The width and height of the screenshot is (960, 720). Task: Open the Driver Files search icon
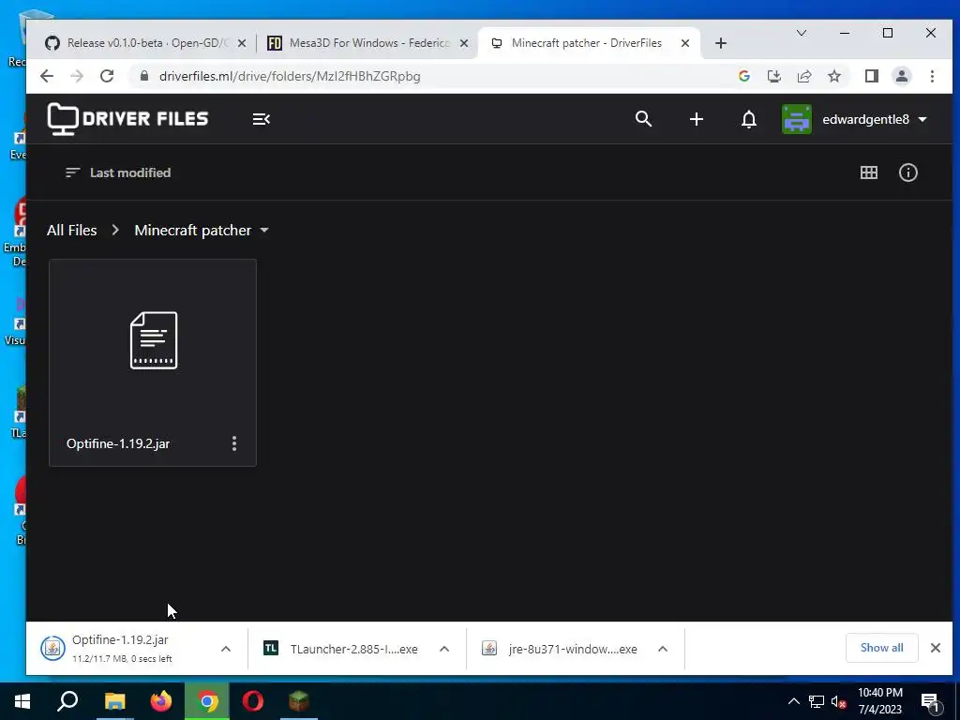pyautogui.click(x=643, y=119)
